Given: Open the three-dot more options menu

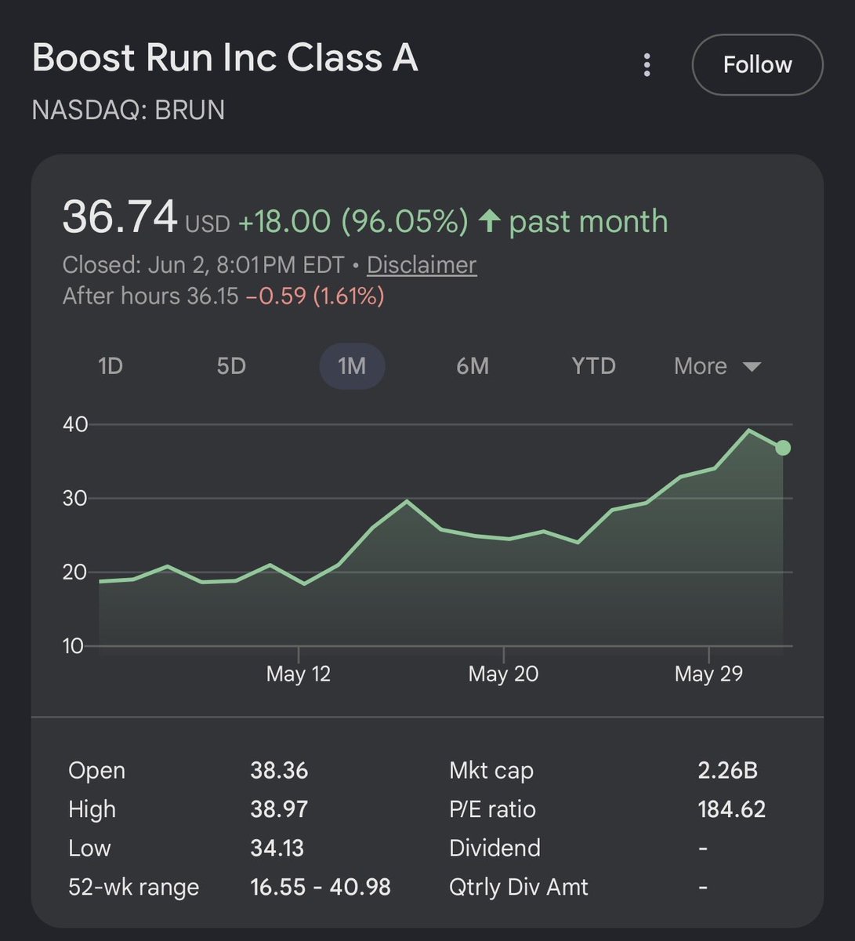Looking at the screenshot, I should coord(647,65).
